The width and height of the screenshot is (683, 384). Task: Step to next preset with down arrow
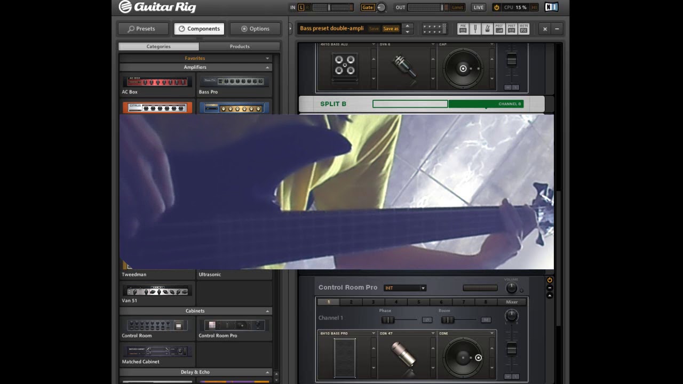[407, 32]
